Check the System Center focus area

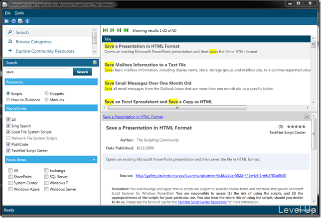point(10,183)
